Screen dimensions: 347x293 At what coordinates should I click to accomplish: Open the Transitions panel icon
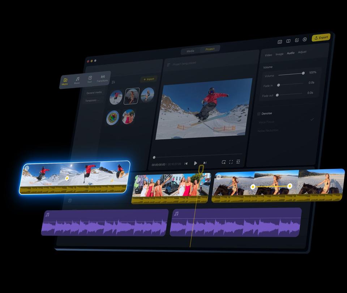103,77
